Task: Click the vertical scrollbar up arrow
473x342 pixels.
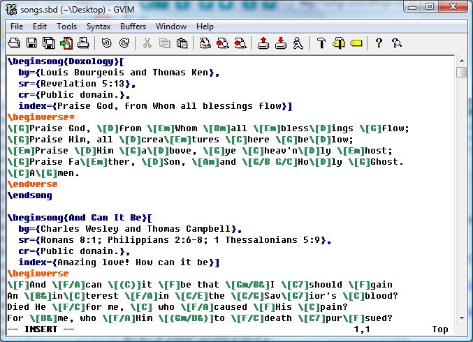Action: pos(462,61)
